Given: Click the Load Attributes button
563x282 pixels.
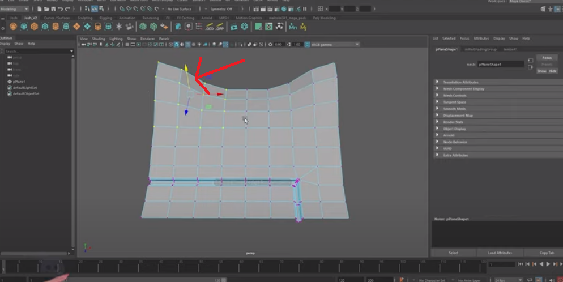Looking at the screenshot, I should pos(500,253).
